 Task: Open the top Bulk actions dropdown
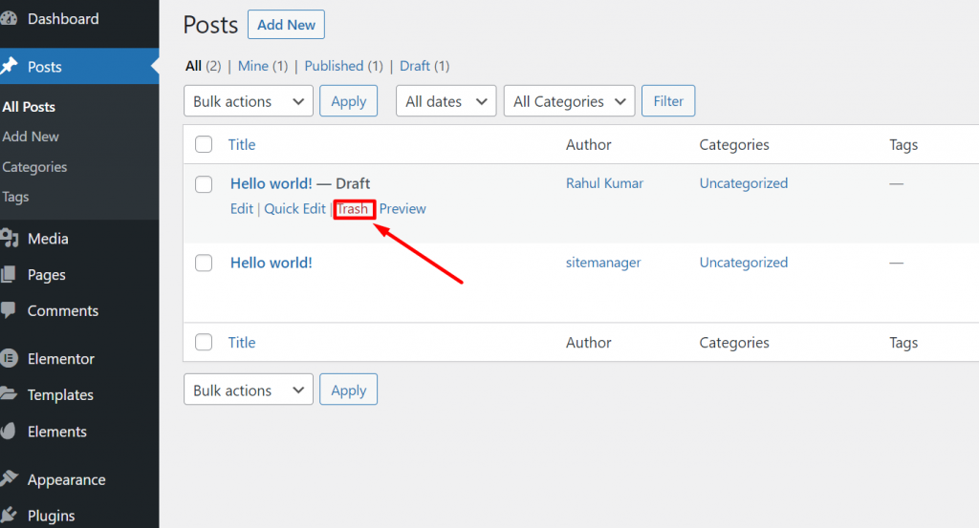point(249,101)
